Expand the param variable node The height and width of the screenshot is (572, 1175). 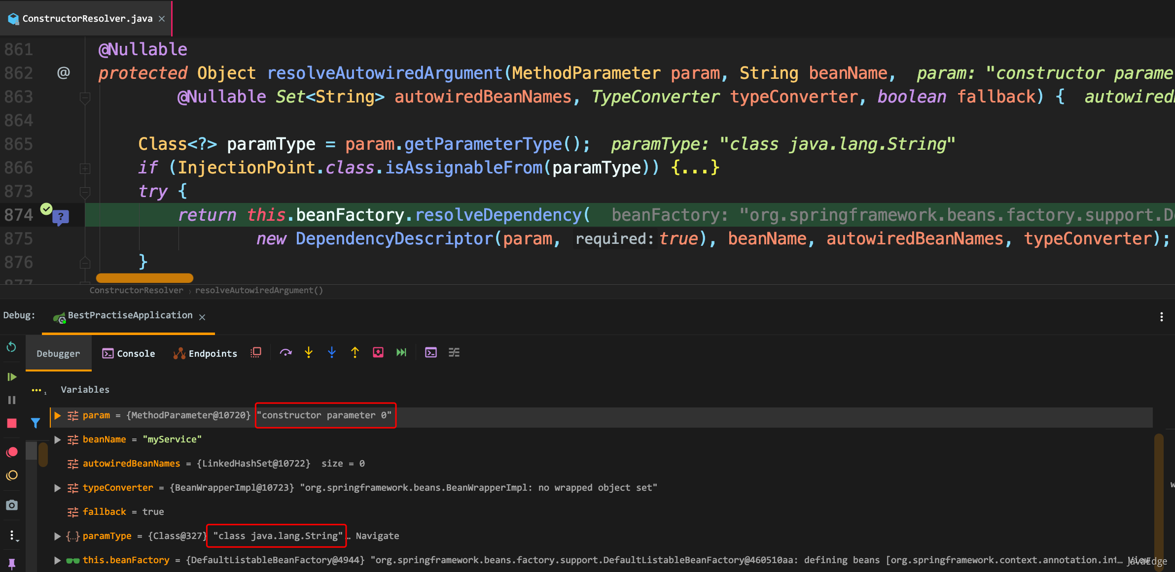tap(58, 416)
